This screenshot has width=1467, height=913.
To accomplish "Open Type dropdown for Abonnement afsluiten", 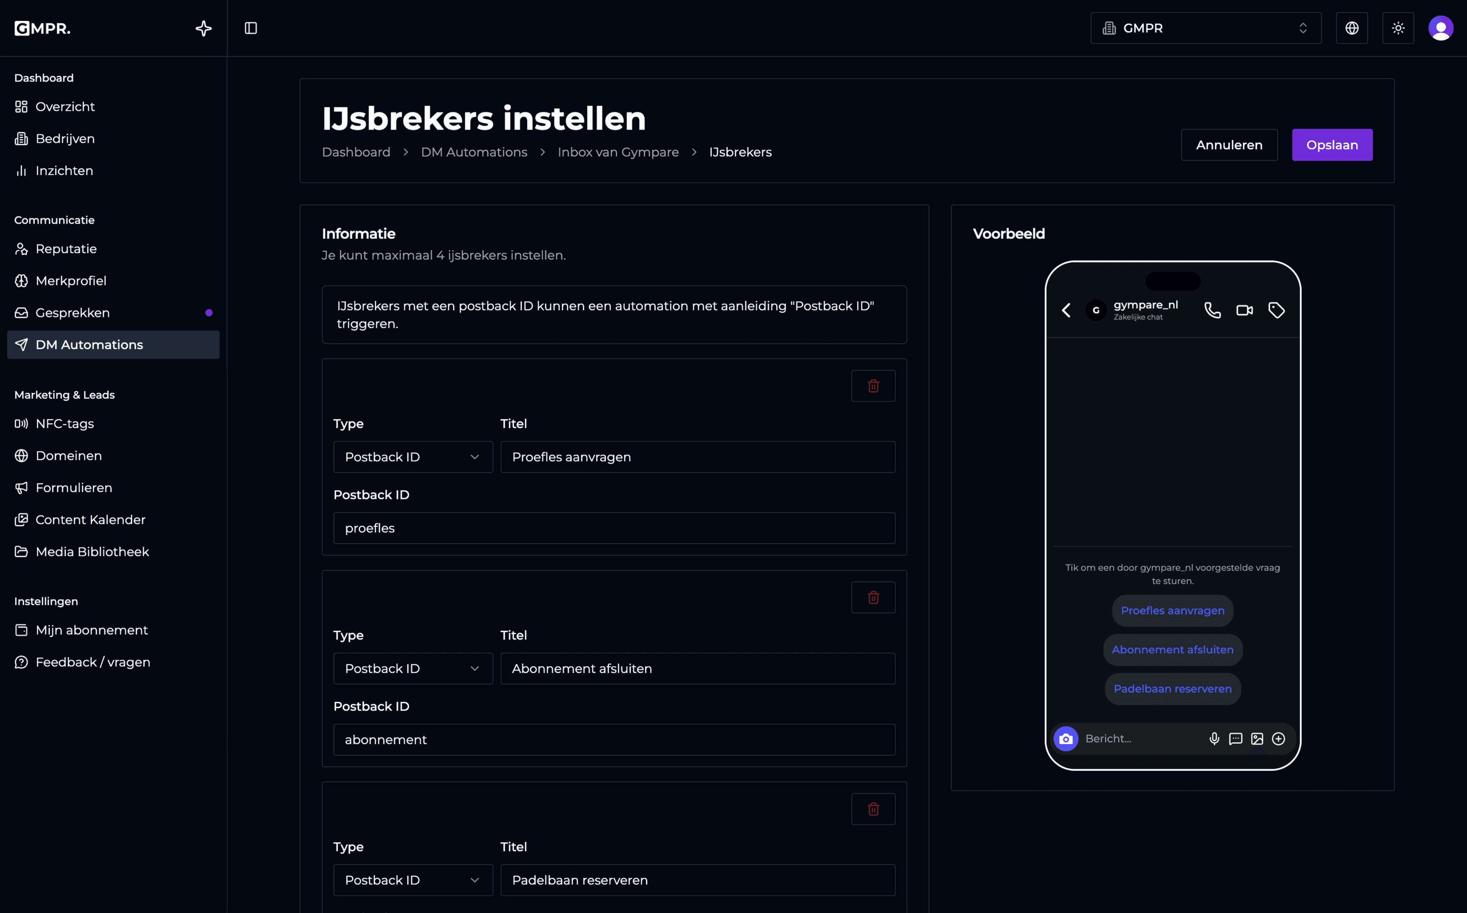I will [x=413, y=669].
